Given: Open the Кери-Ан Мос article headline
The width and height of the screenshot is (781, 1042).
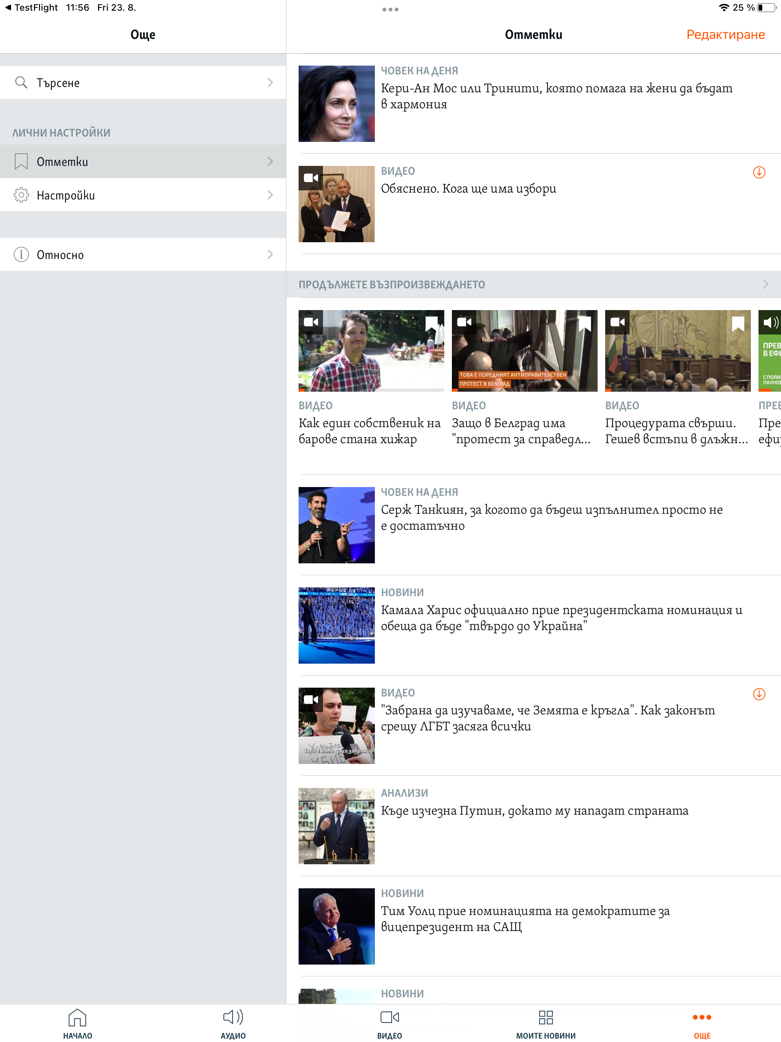Looking at the screenshot, I should point(556,96).
